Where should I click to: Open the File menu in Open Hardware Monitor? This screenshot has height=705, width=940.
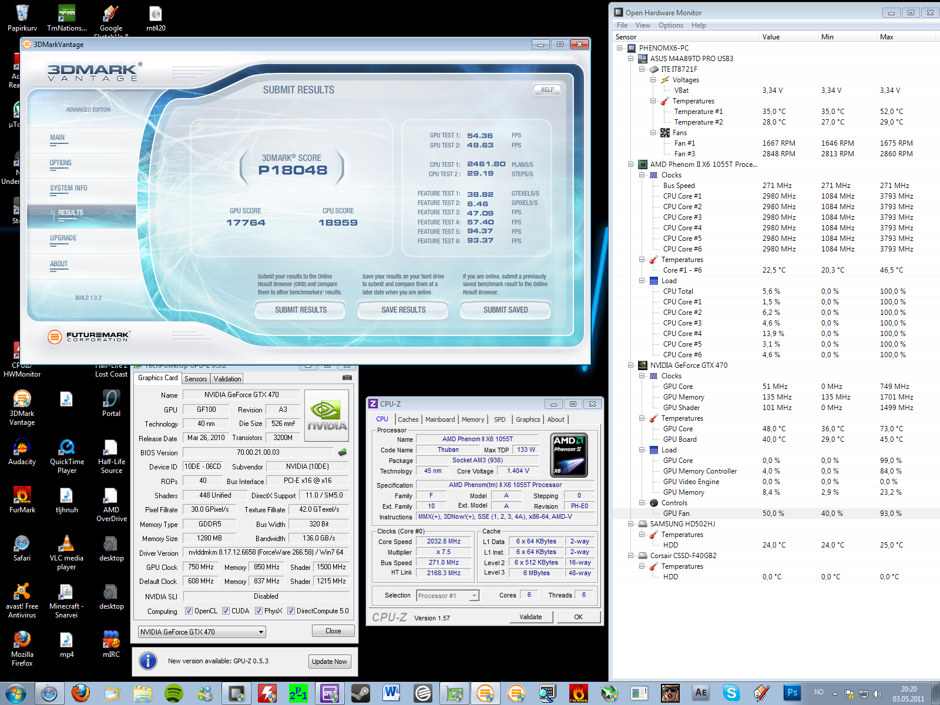622,25
